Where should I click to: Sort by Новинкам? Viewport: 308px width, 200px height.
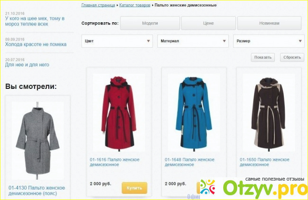[269, 23]
